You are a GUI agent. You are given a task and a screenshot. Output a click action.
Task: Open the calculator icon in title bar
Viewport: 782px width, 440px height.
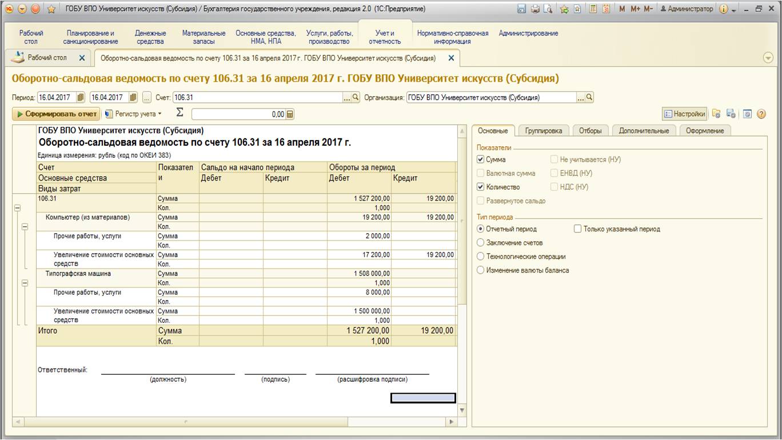(x=593, y=9)
